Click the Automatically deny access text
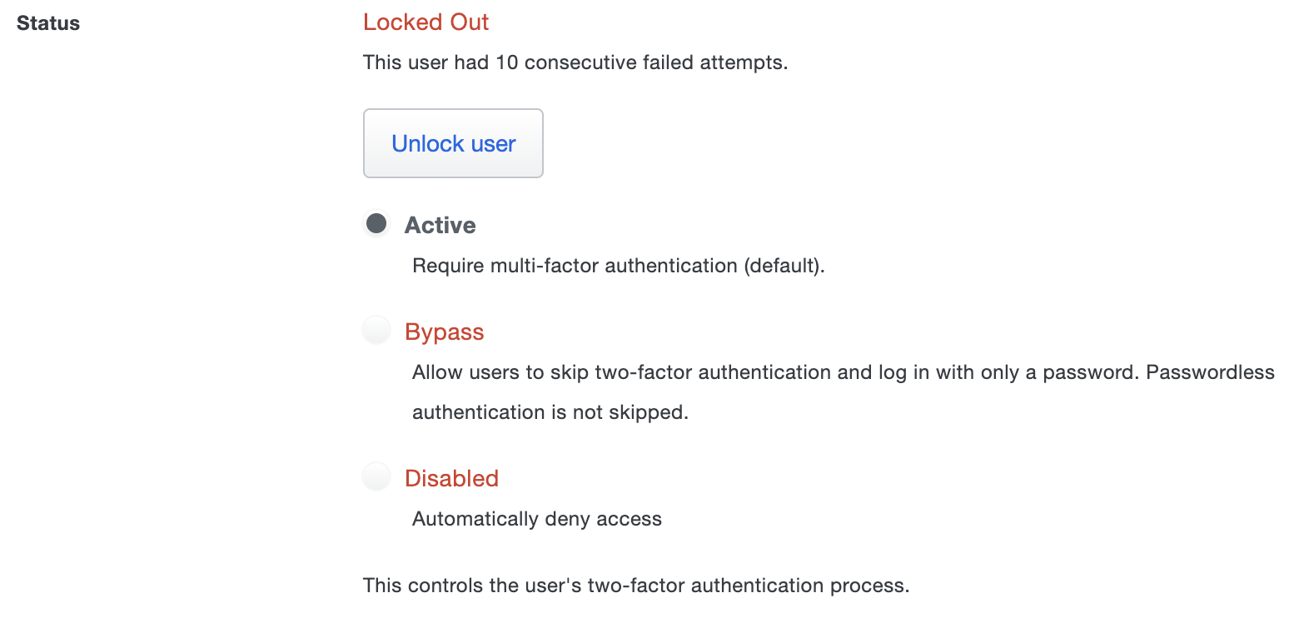 536,518
